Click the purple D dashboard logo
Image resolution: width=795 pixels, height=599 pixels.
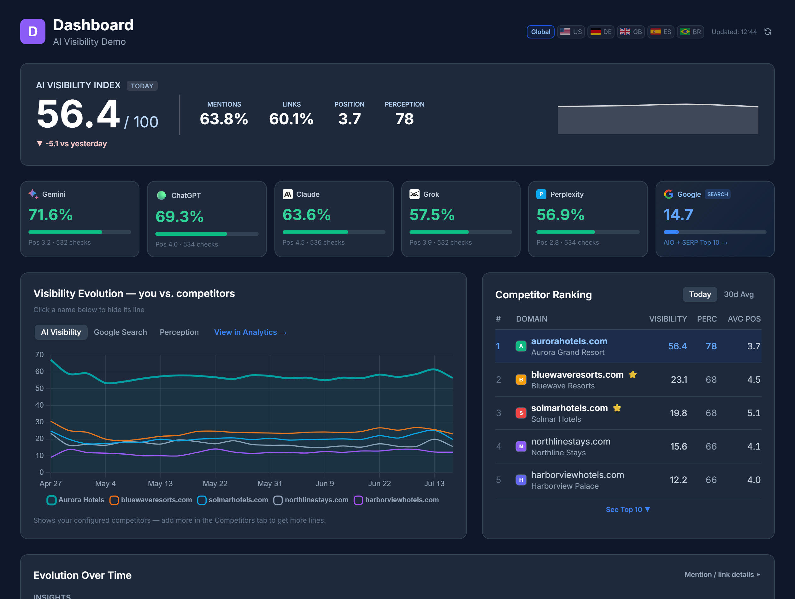coord(33,32)
